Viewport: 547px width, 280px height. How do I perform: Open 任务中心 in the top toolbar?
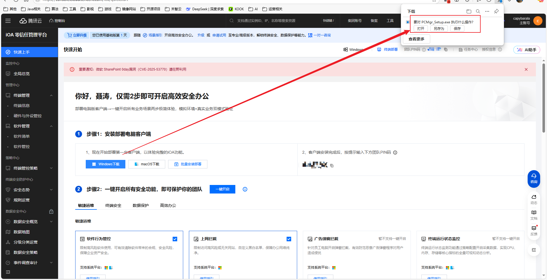pyautogui.click(x=468, y=50)
